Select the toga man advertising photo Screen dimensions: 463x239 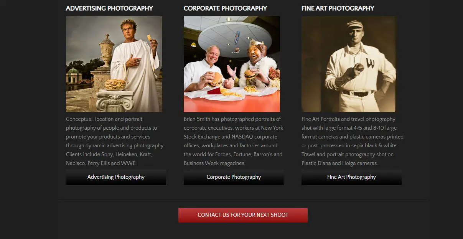(114, 64)
